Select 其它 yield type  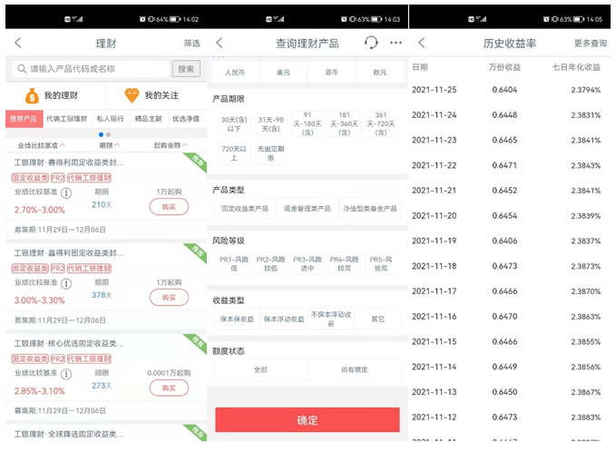378,319
